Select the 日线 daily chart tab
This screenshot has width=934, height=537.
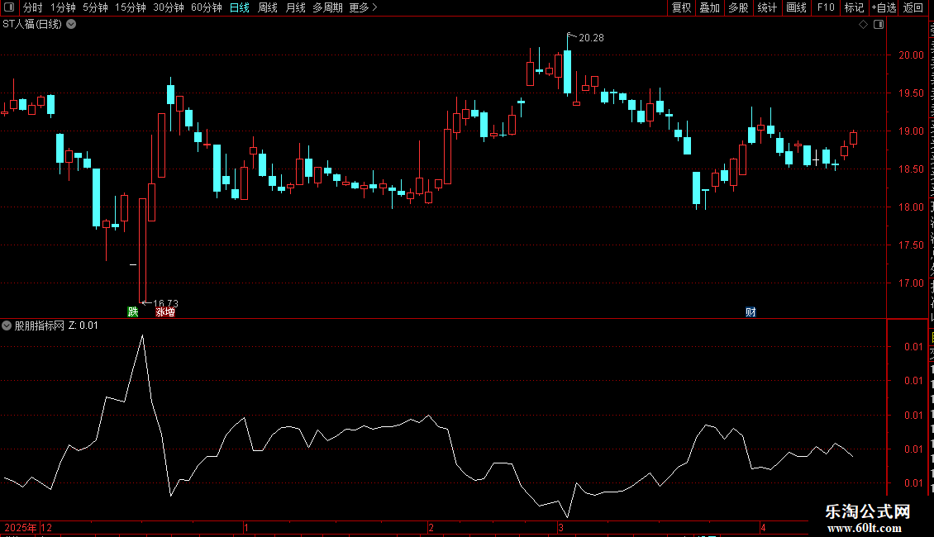pyautogui.click(x=240, y=7)
